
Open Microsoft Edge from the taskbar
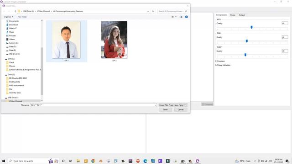(145, 161)
